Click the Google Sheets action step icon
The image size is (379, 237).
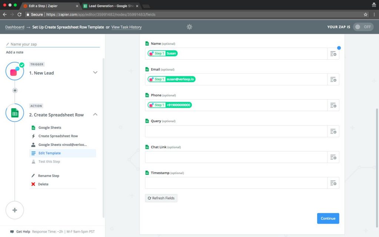tap(15, 113)
